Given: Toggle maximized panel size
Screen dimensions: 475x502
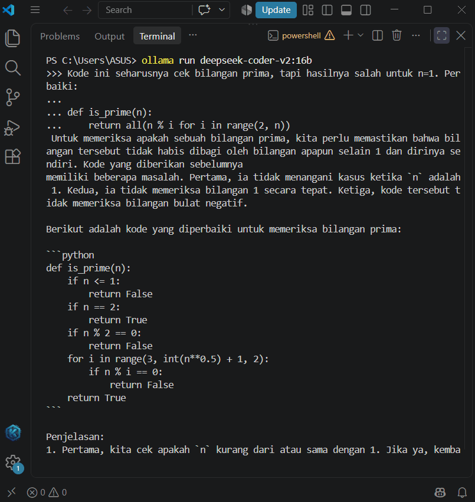Looking at the screenshot, I should pyautogui.click(x=441, y=35).
